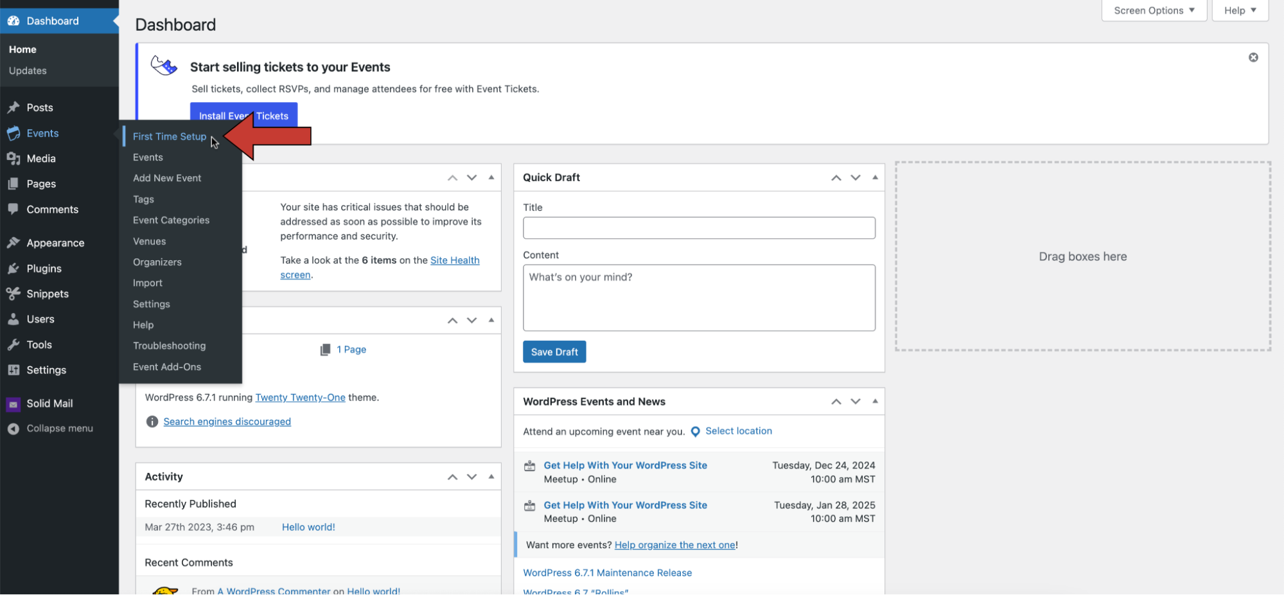Move the Quick Draft panel down

tap(856, 178)
